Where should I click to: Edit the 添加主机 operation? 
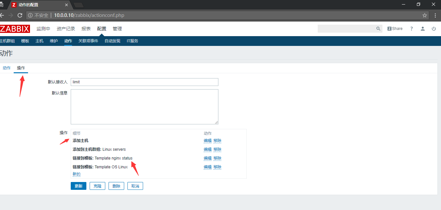tap(208, 141)
